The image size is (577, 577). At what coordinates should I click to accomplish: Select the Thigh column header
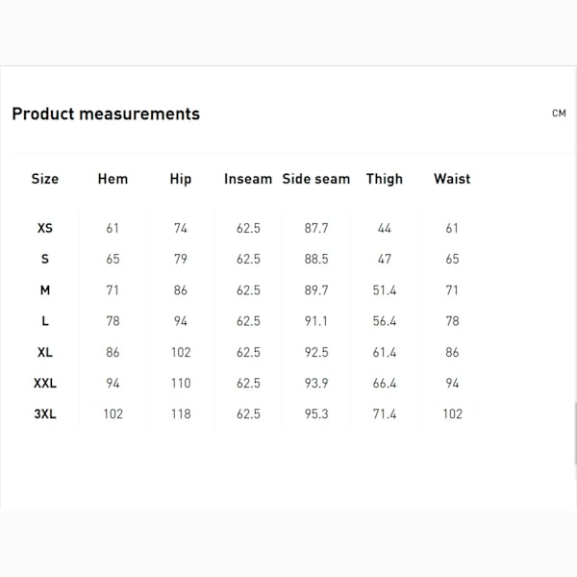click(x=385, y=179)
